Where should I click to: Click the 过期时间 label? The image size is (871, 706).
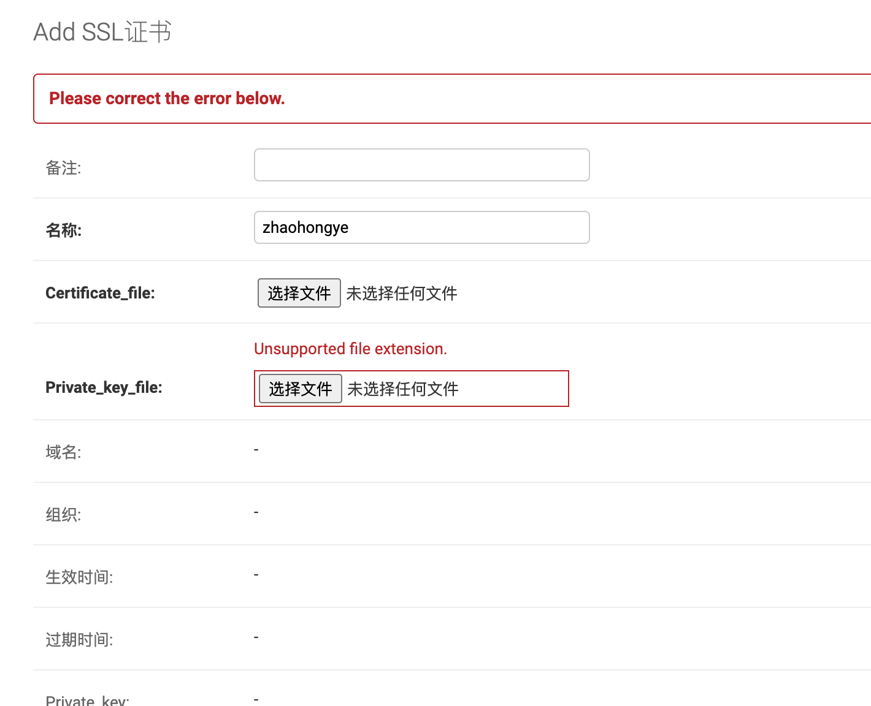79,640
